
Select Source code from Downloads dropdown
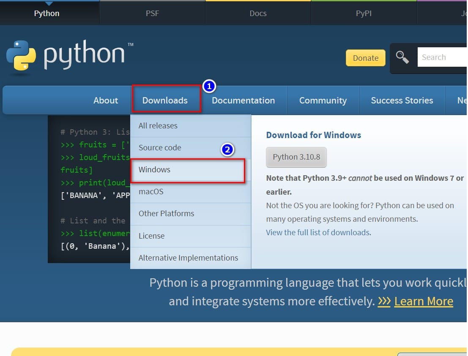click(x=190, y=148)
